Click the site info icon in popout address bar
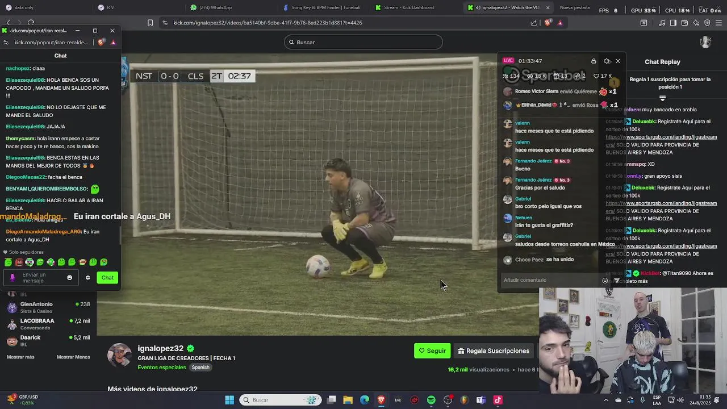The image size is (727, 409). 6,43
